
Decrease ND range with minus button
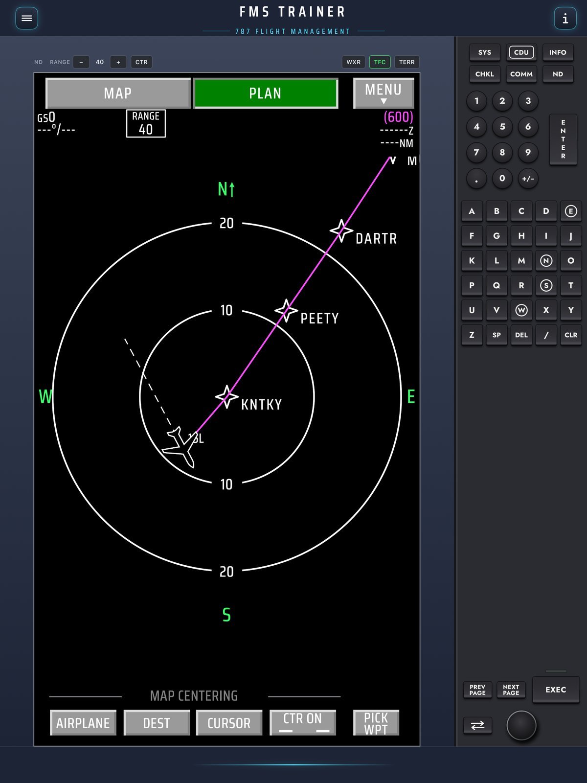click(x=81, y=62)
